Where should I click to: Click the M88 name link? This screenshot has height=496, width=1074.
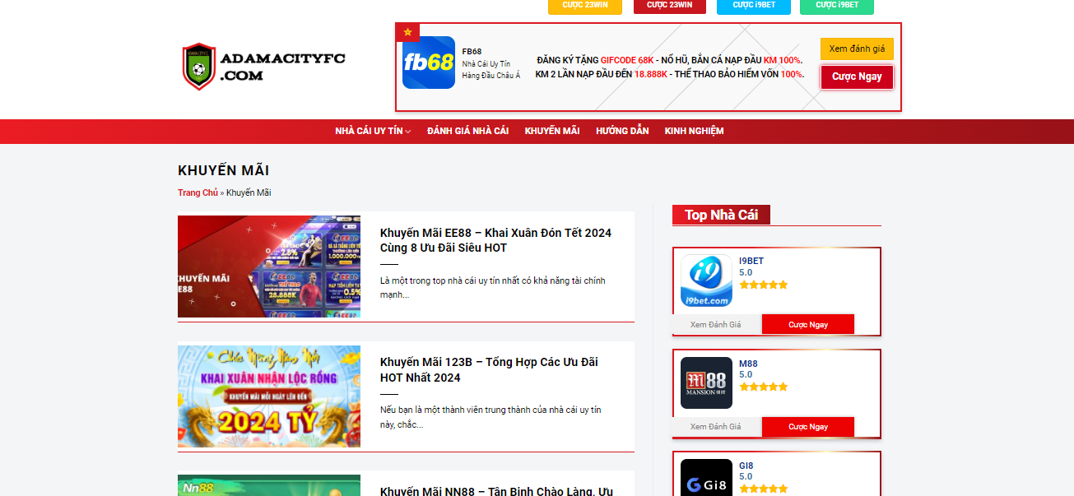[748, 364]
